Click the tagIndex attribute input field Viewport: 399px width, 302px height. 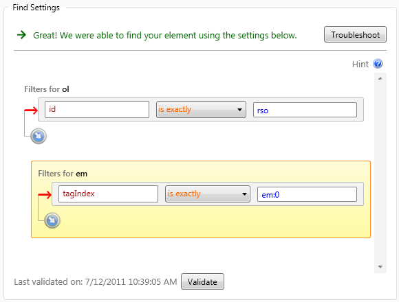108,194
